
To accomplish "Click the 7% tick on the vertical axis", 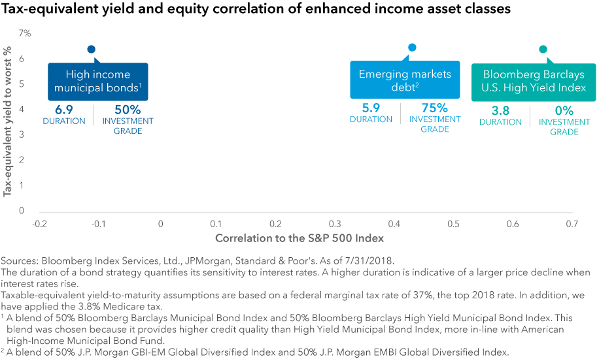I will click(x=25, y=33).
